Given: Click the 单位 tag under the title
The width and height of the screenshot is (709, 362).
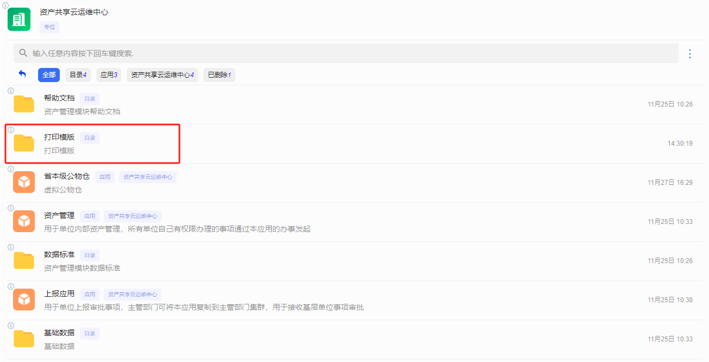Looking at the screenshot, I should click(x=49, y=27).
